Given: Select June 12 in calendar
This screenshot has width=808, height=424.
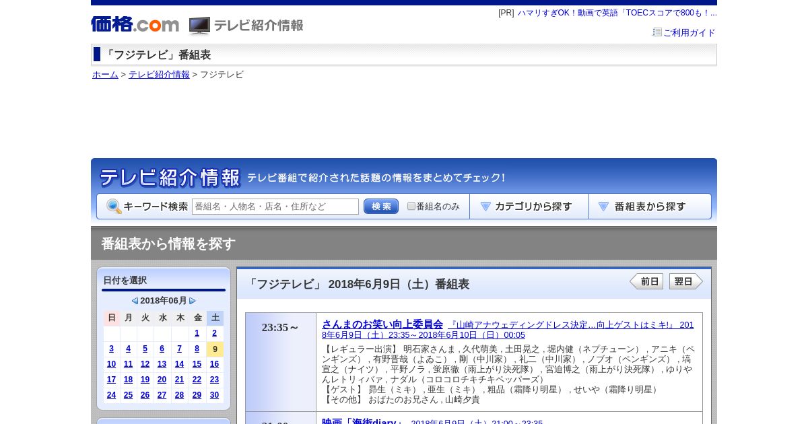Looking at the screenshot, I should (x=145, y=364).
